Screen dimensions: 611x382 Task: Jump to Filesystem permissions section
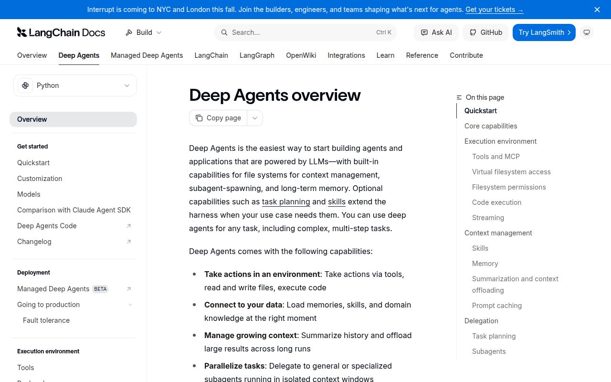(509, 187)
